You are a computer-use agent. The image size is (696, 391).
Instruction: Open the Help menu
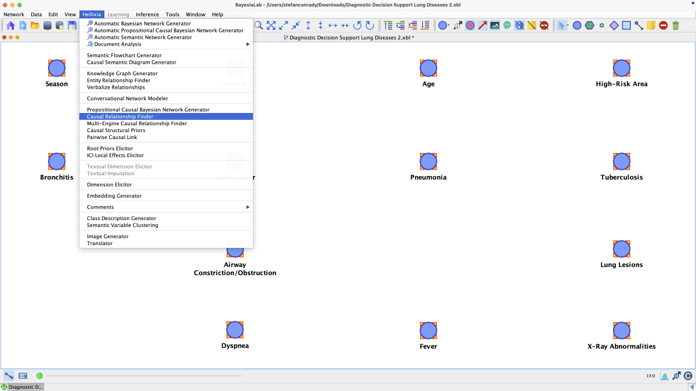[x=217, y=14]
